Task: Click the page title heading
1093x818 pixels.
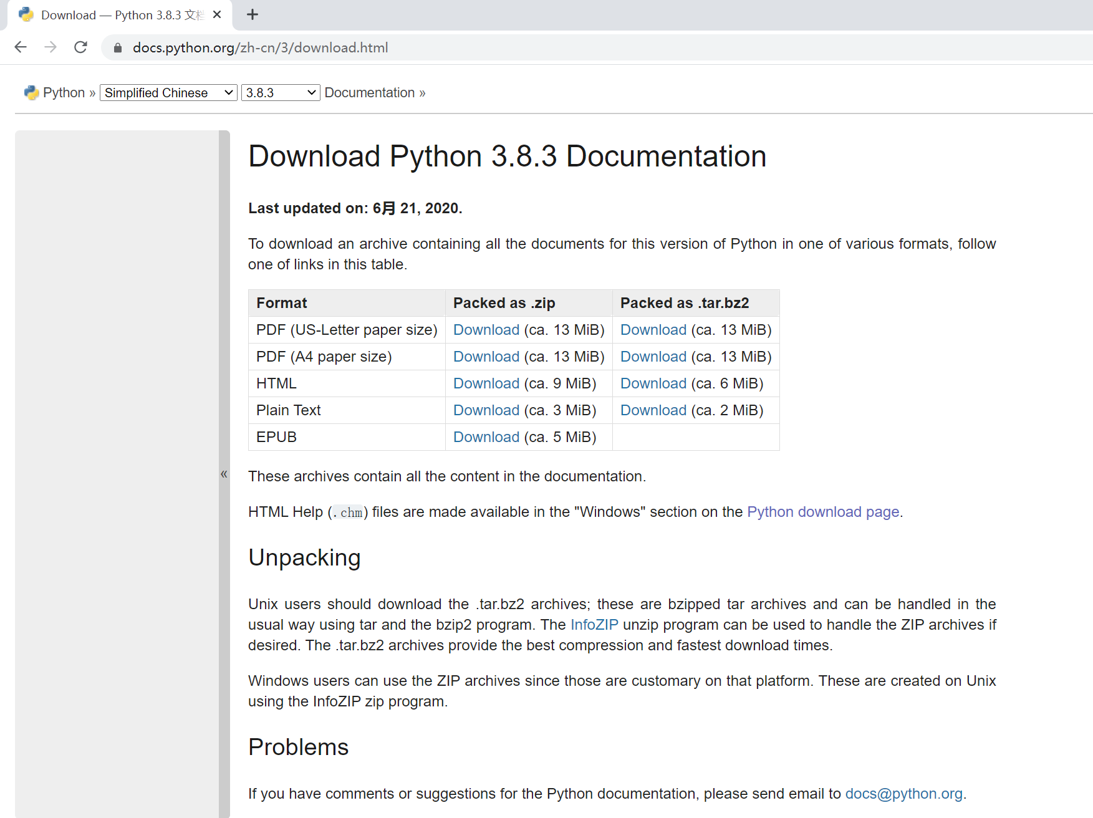Action: [507, 156]
